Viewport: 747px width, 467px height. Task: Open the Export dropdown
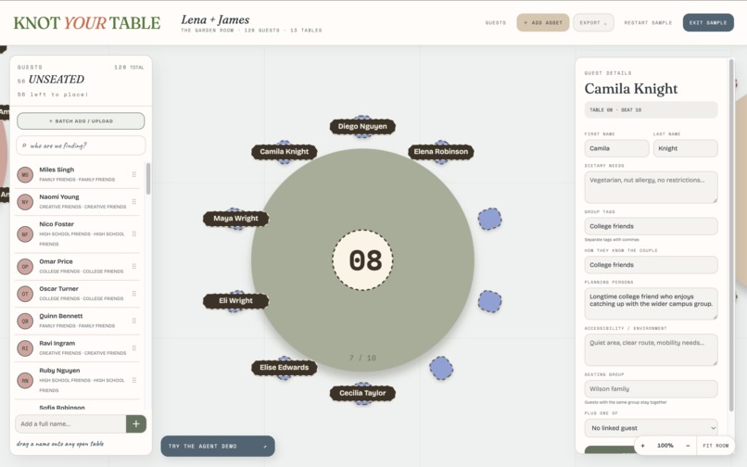(x=593, y=22)
